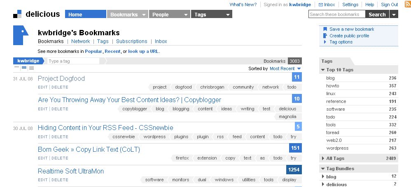Open the kwbridge signed-in account link

[x=300, y=5]
